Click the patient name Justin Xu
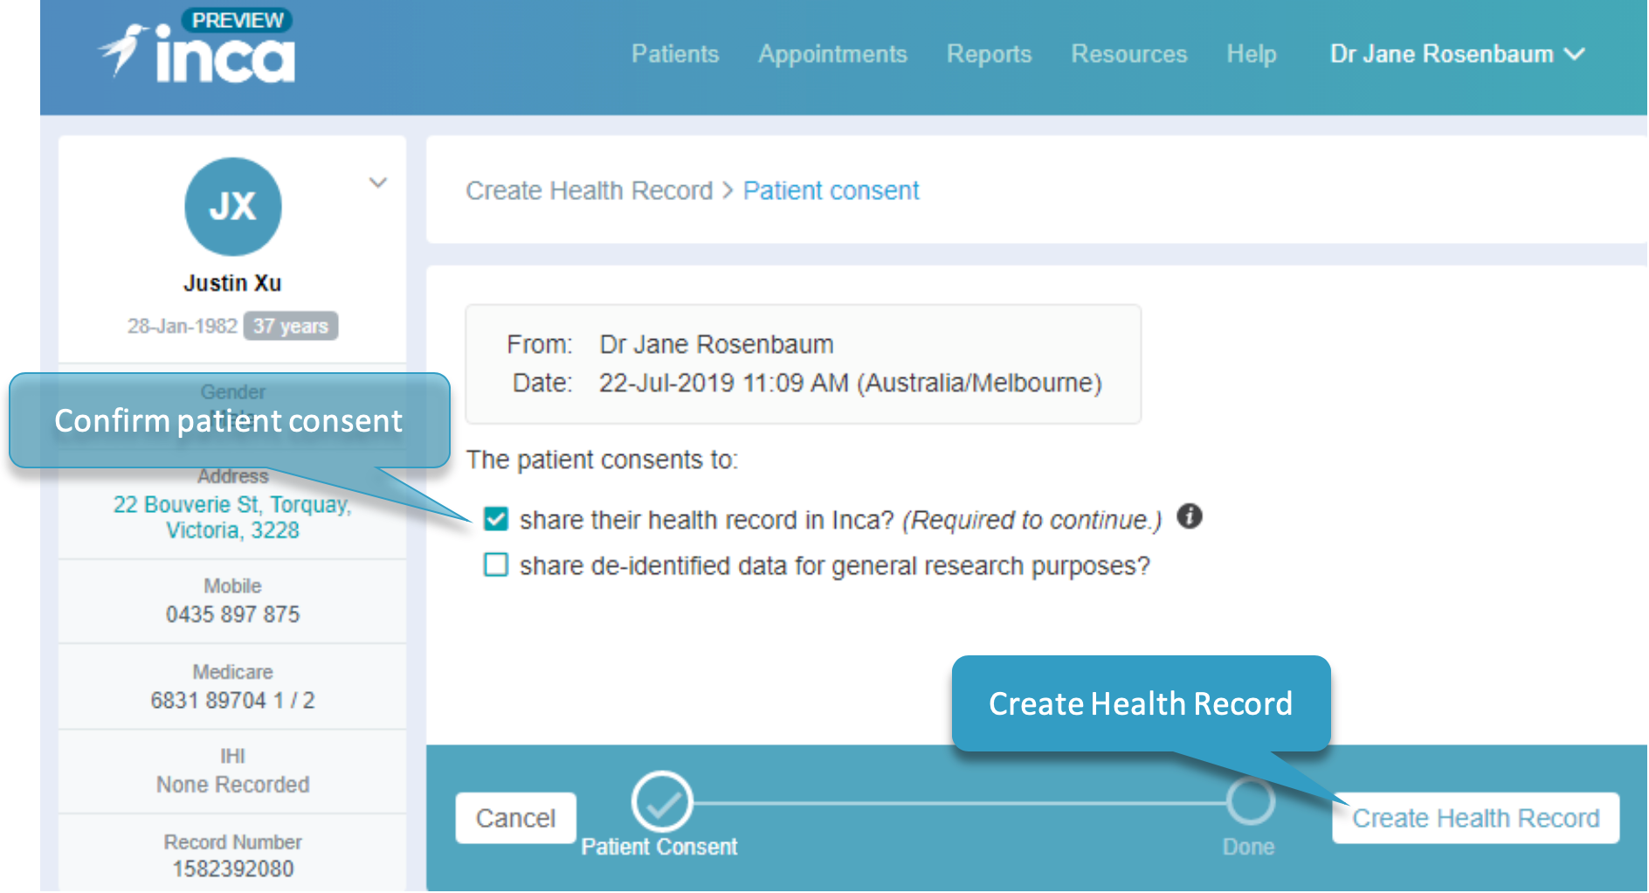This screenshot has height=893, width=1649. (232, 283)
